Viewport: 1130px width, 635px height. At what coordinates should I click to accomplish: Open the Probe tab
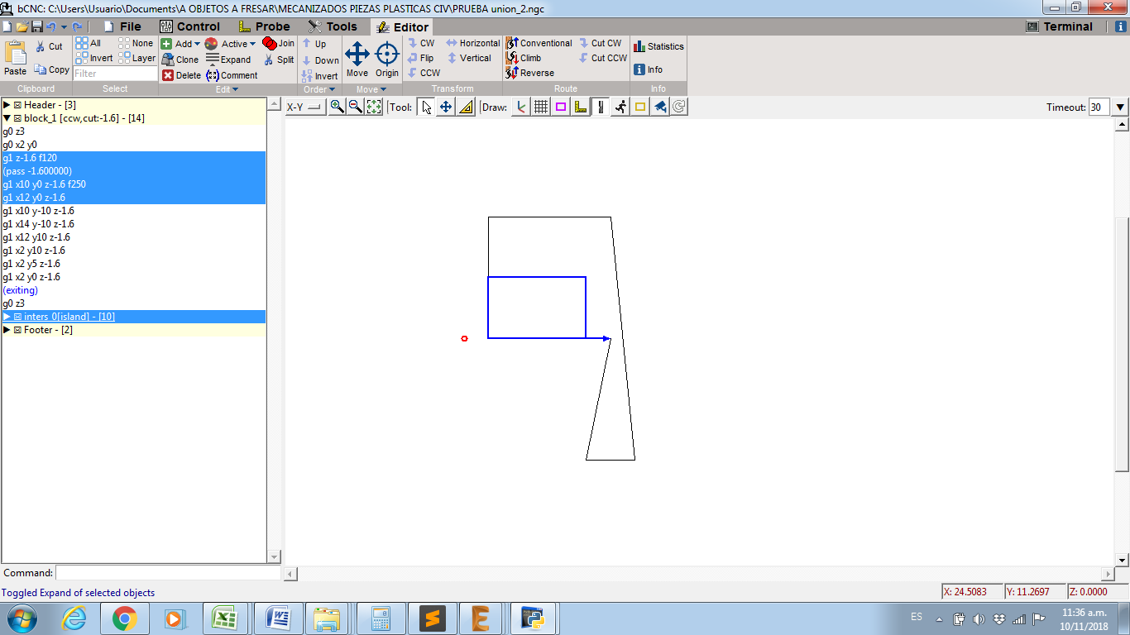pos(264,26)
